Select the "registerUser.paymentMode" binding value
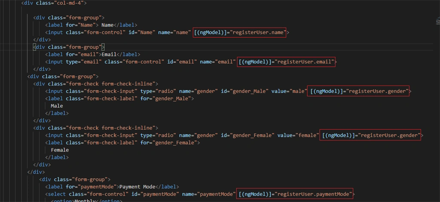The image size is (440, 202). [313, 194]
